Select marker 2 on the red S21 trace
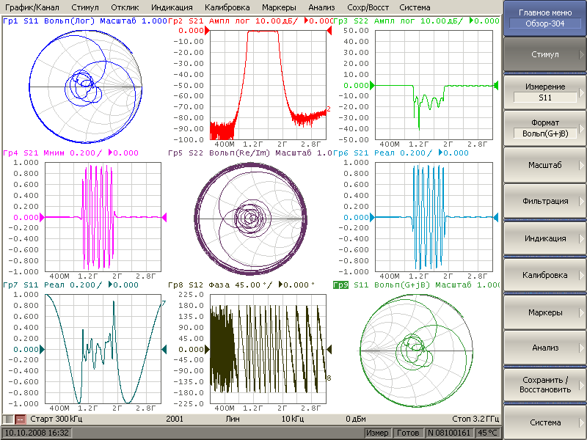The image size is (587, 440). coord(329,109)
